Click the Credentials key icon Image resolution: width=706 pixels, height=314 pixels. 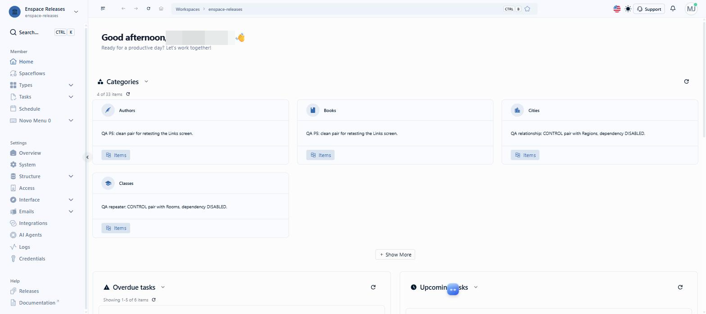click(x=14, y=259)
